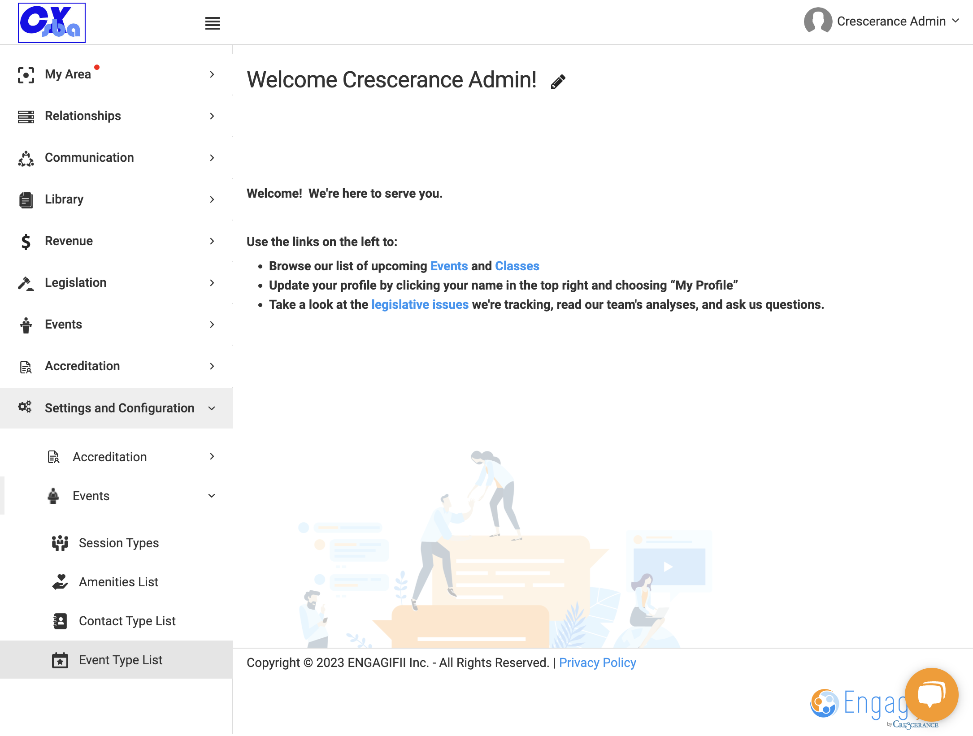Screen dimensions: 973x736
Task: Expand the My Area menu
Action: [117, 74]
